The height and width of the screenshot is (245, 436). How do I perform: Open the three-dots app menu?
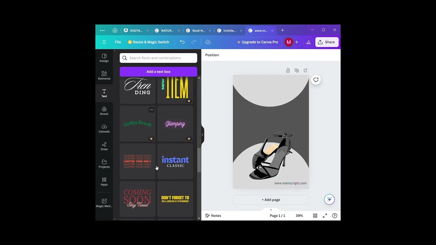click(x=102, y=31)
